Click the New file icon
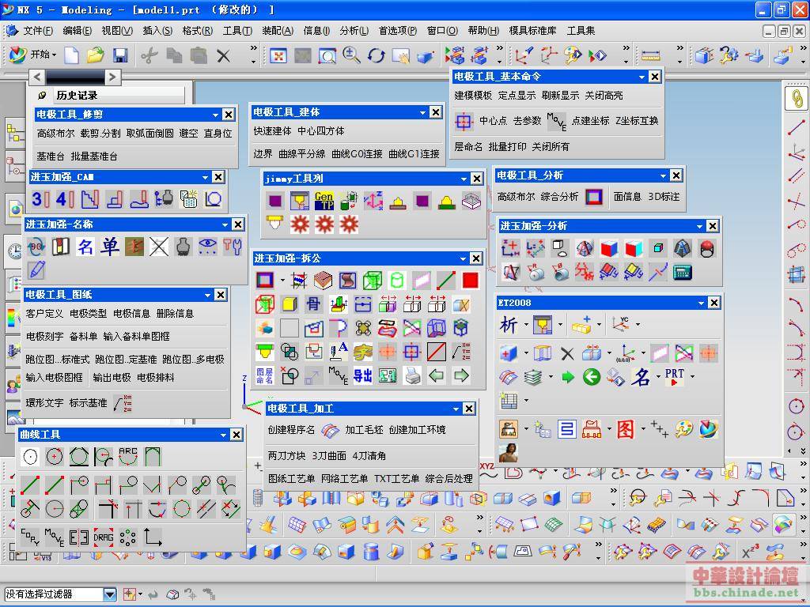Viewport: 810px width, 607px height. click(71, 55)
